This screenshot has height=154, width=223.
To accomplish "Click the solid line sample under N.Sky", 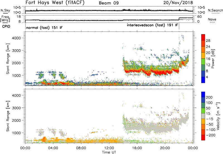I will pyautogui.click(x=5, y=13).
